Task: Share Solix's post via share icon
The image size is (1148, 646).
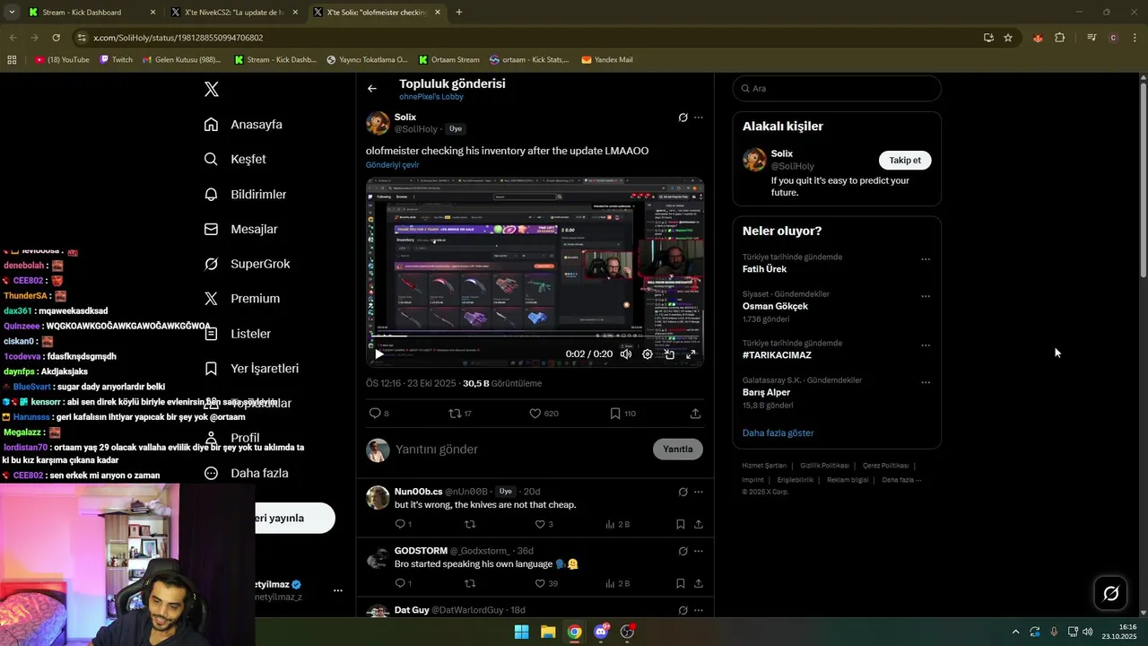Action: pos(695,414)
